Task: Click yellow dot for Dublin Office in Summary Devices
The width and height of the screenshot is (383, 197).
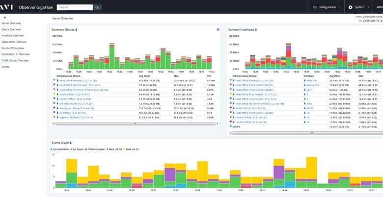Action: tap(54, 94)
